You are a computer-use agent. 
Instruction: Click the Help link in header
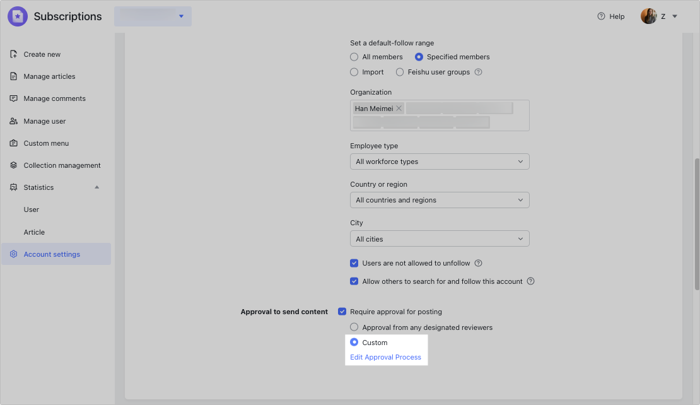pos(617,16)
